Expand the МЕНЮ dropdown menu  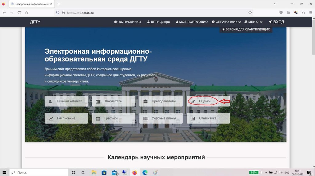[253, 22]
